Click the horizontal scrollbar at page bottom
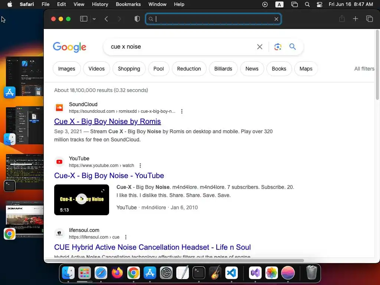 click(x=174, y=261)
